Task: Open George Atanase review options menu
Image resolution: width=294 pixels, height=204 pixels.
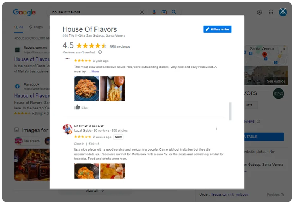Action: pos(216,128)
